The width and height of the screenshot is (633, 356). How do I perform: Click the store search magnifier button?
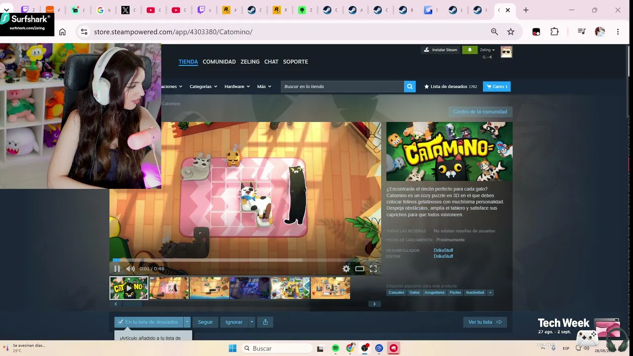(x=409, y=87)
